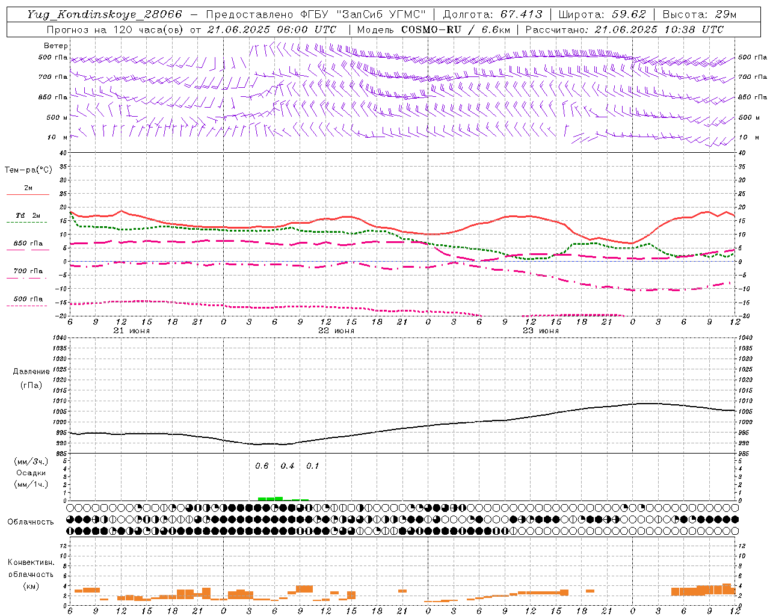
Task: Click the Облачность cloud cover label
Action: [x=31, y=522]
